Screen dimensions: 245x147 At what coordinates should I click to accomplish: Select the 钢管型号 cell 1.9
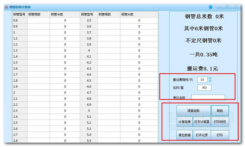click(x=20, y=86)
